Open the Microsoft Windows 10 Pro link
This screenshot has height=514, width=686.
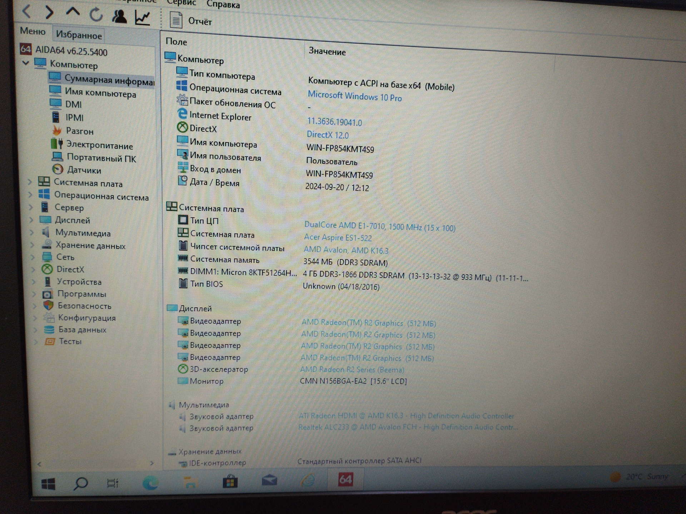355,96
